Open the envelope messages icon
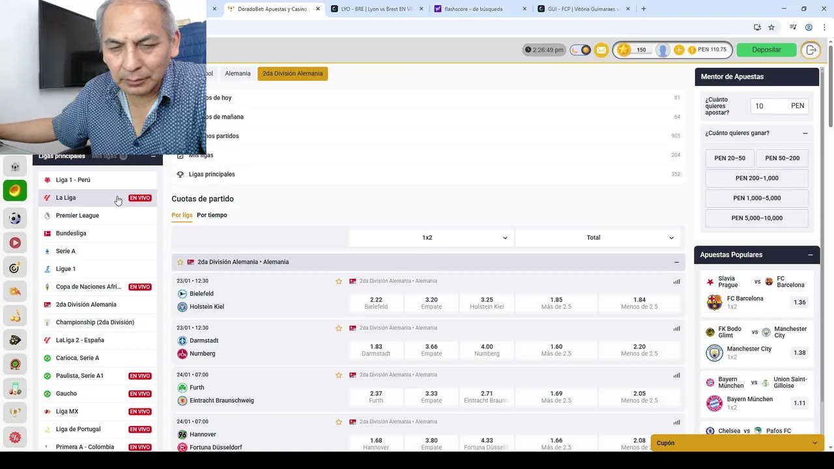The width and height of the screenshot is (834, 469). [x=601, y=50]
